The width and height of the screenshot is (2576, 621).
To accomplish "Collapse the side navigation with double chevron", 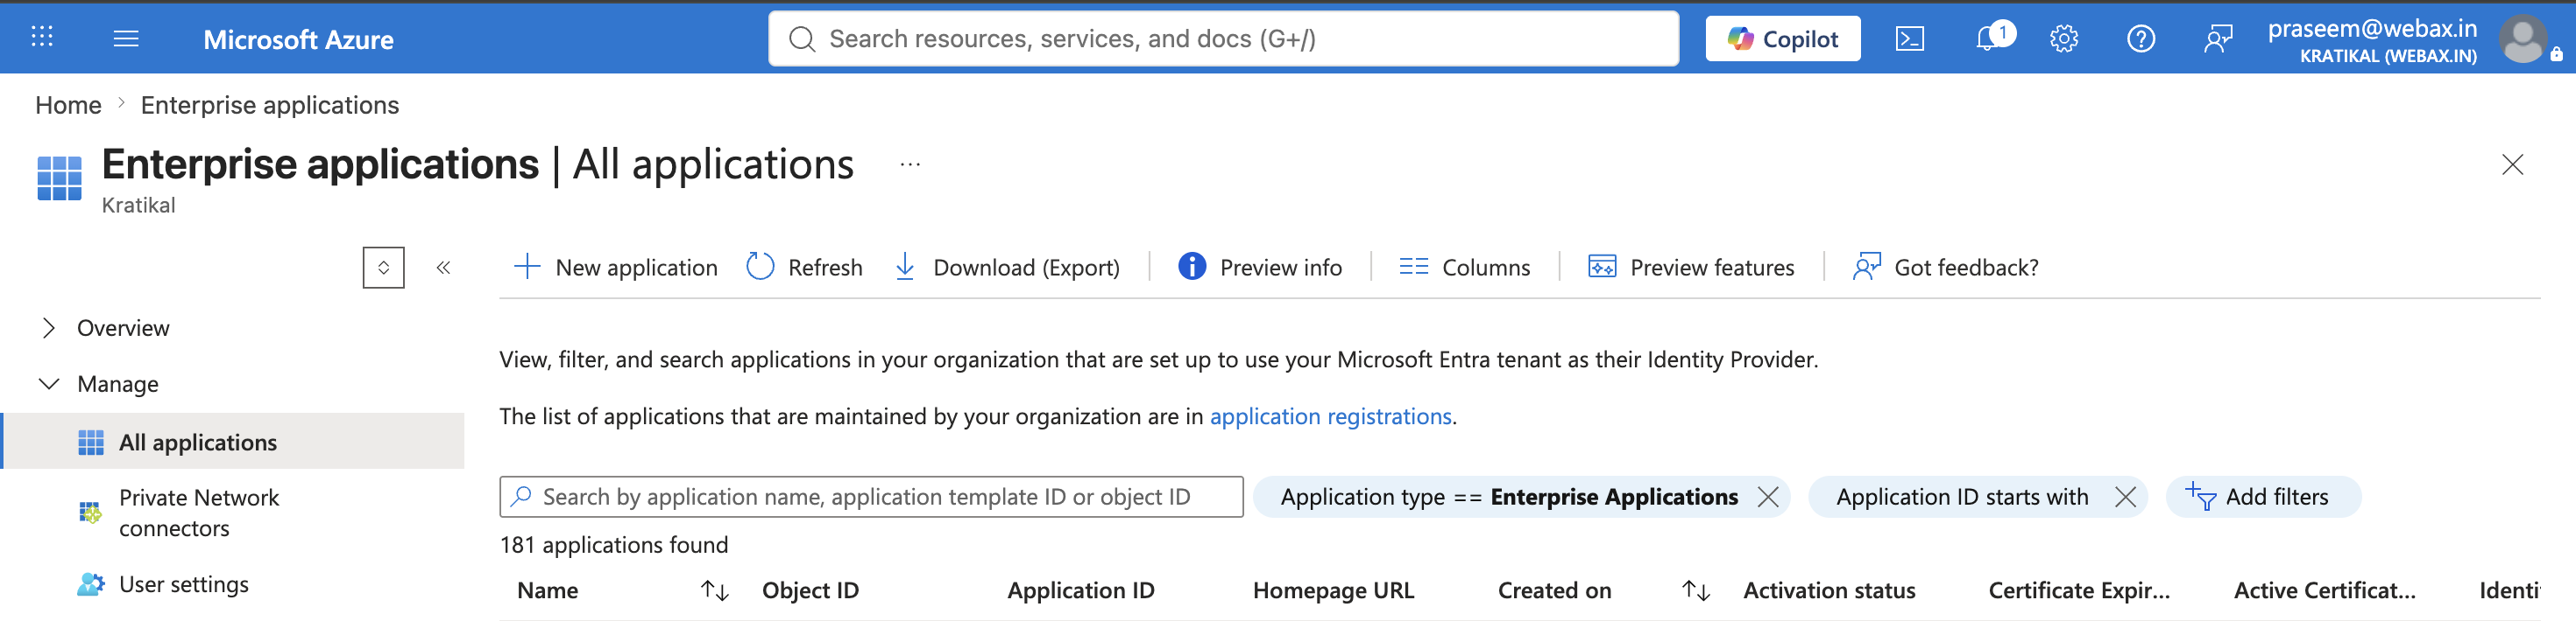I will pos(443,268).
